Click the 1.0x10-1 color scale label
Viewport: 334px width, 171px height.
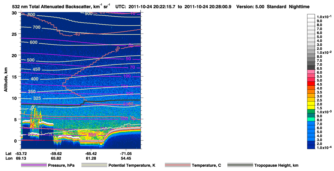tap(324, 17)
